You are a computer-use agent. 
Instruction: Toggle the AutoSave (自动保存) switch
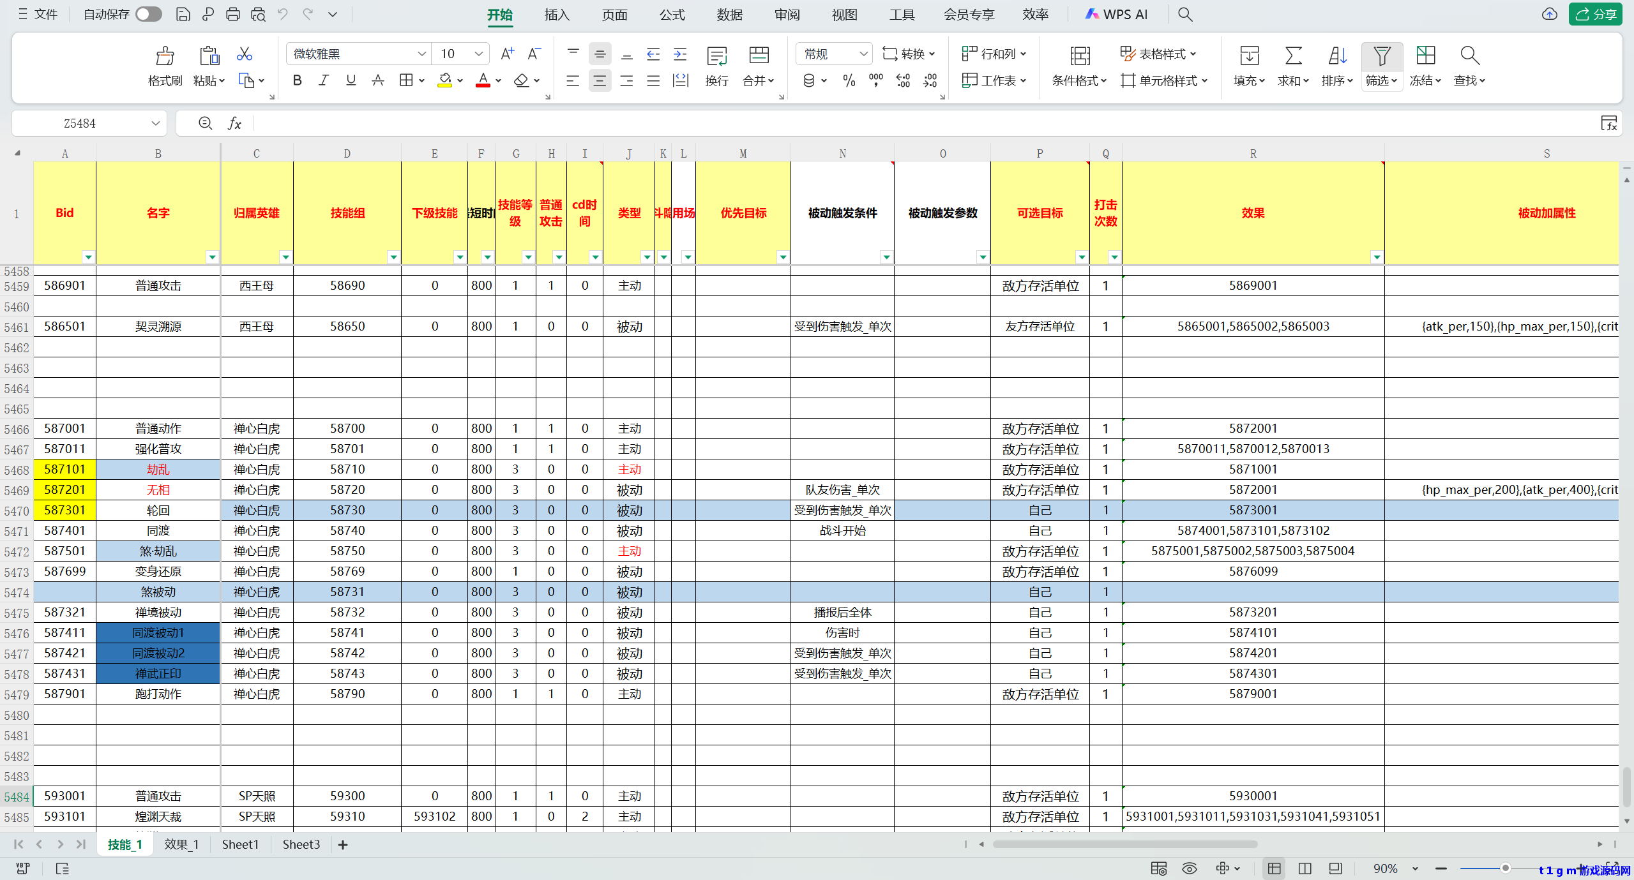pos(149,14)
